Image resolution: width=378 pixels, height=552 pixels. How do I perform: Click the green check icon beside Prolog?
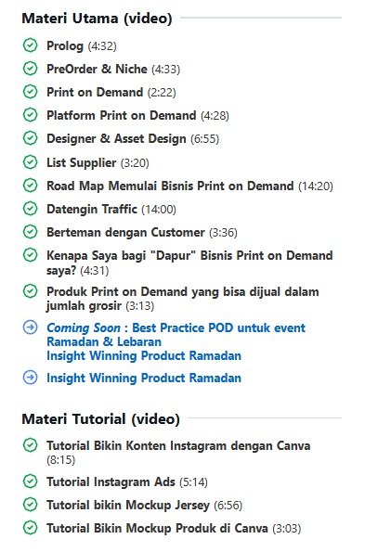click(30, 45)
